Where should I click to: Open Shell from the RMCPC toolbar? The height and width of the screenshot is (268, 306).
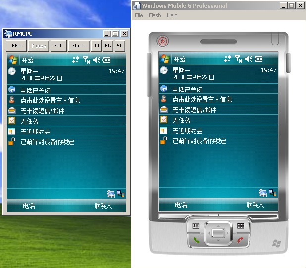[x=79, y=46]
